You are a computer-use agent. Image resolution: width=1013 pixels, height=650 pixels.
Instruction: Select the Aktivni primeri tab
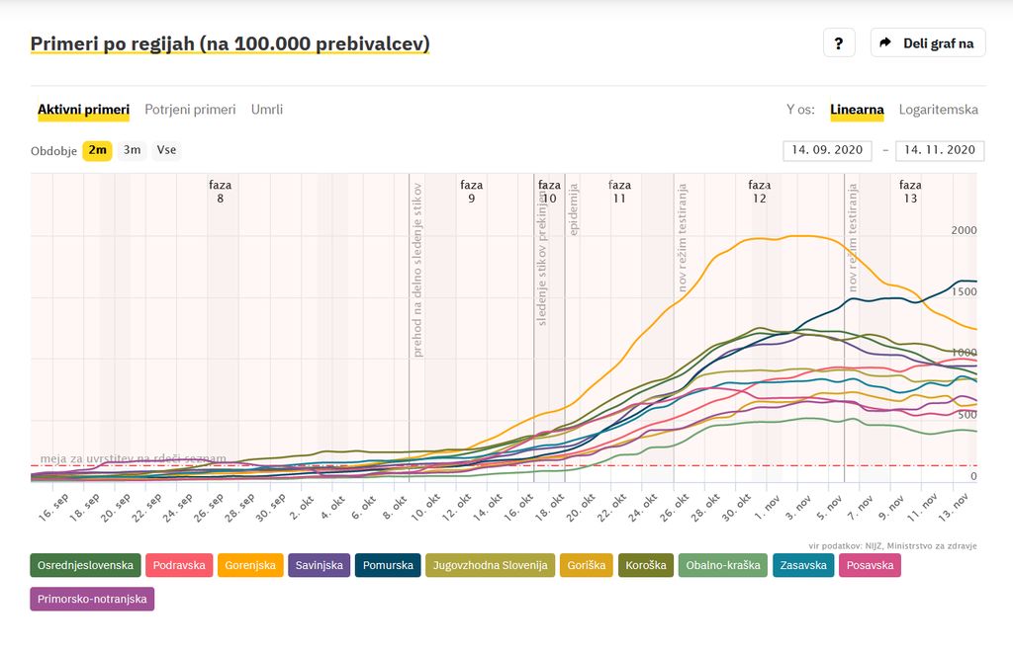pos(83,110)
